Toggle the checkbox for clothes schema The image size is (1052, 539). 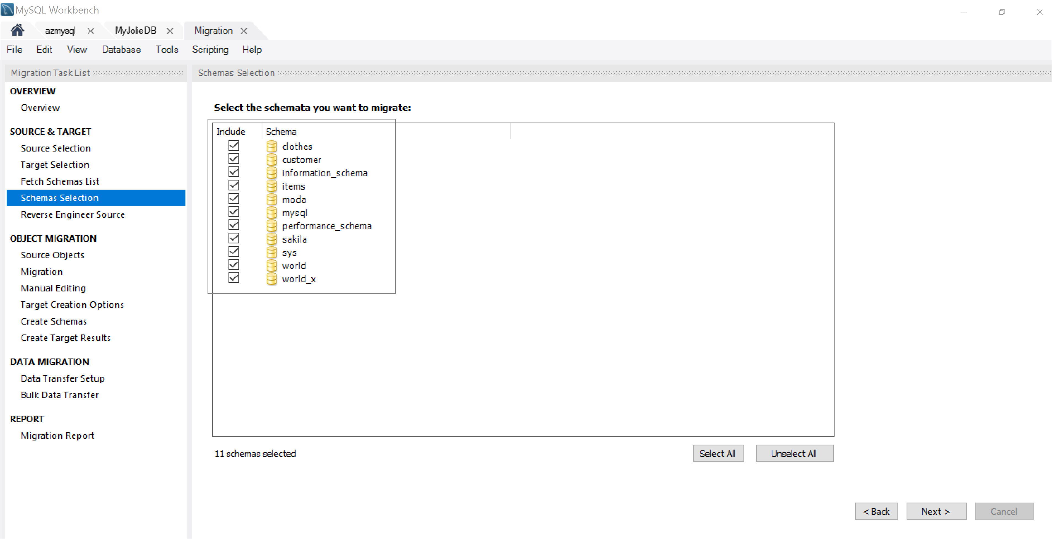[x=234, y=146]
